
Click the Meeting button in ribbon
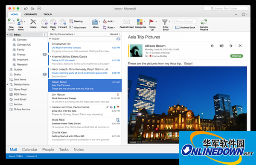point(76,21)
